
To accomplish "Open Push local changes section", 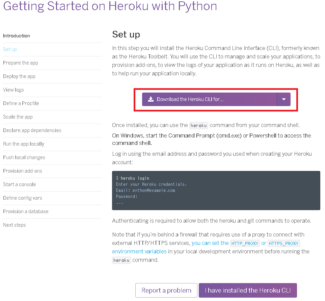I will click(24, 157).
